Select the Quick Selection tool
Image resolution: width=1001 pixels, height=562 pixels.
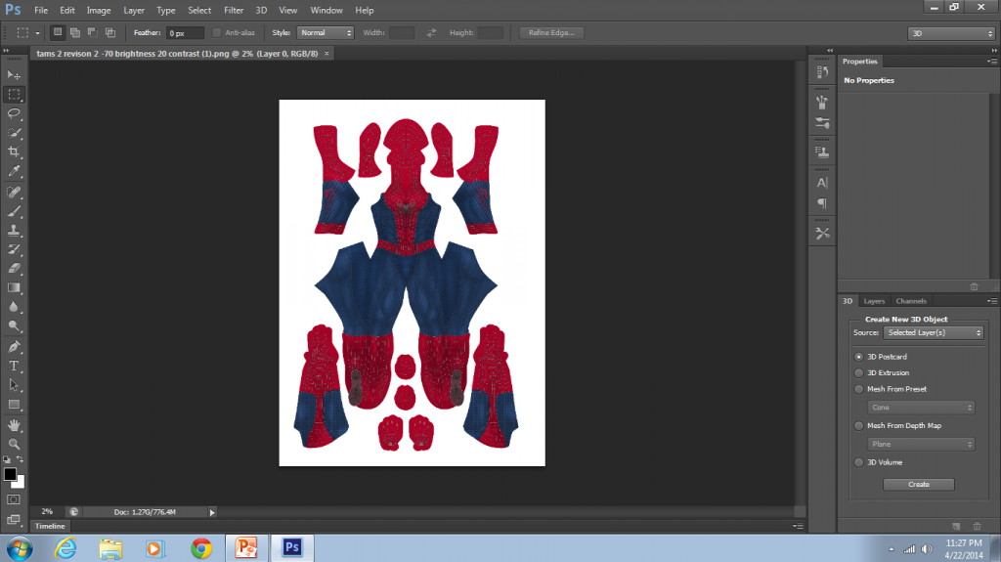pos(14,133)
